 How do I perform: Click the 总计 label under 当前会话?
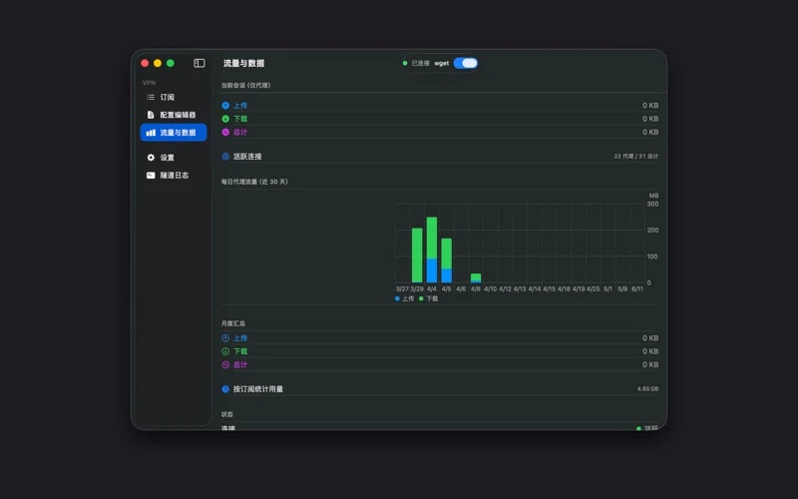240,132
